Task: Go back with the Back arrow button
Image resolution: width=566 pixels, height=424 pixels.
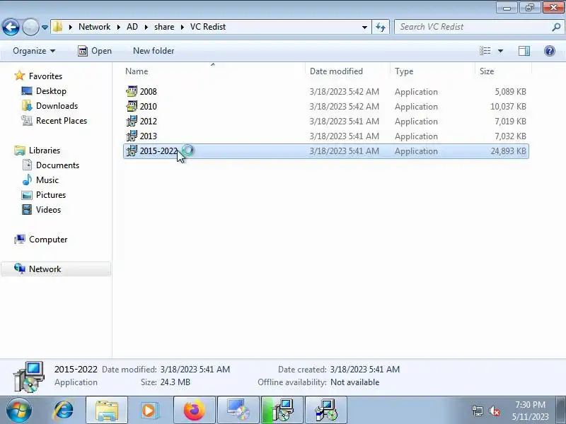Action: coord(11,27)
